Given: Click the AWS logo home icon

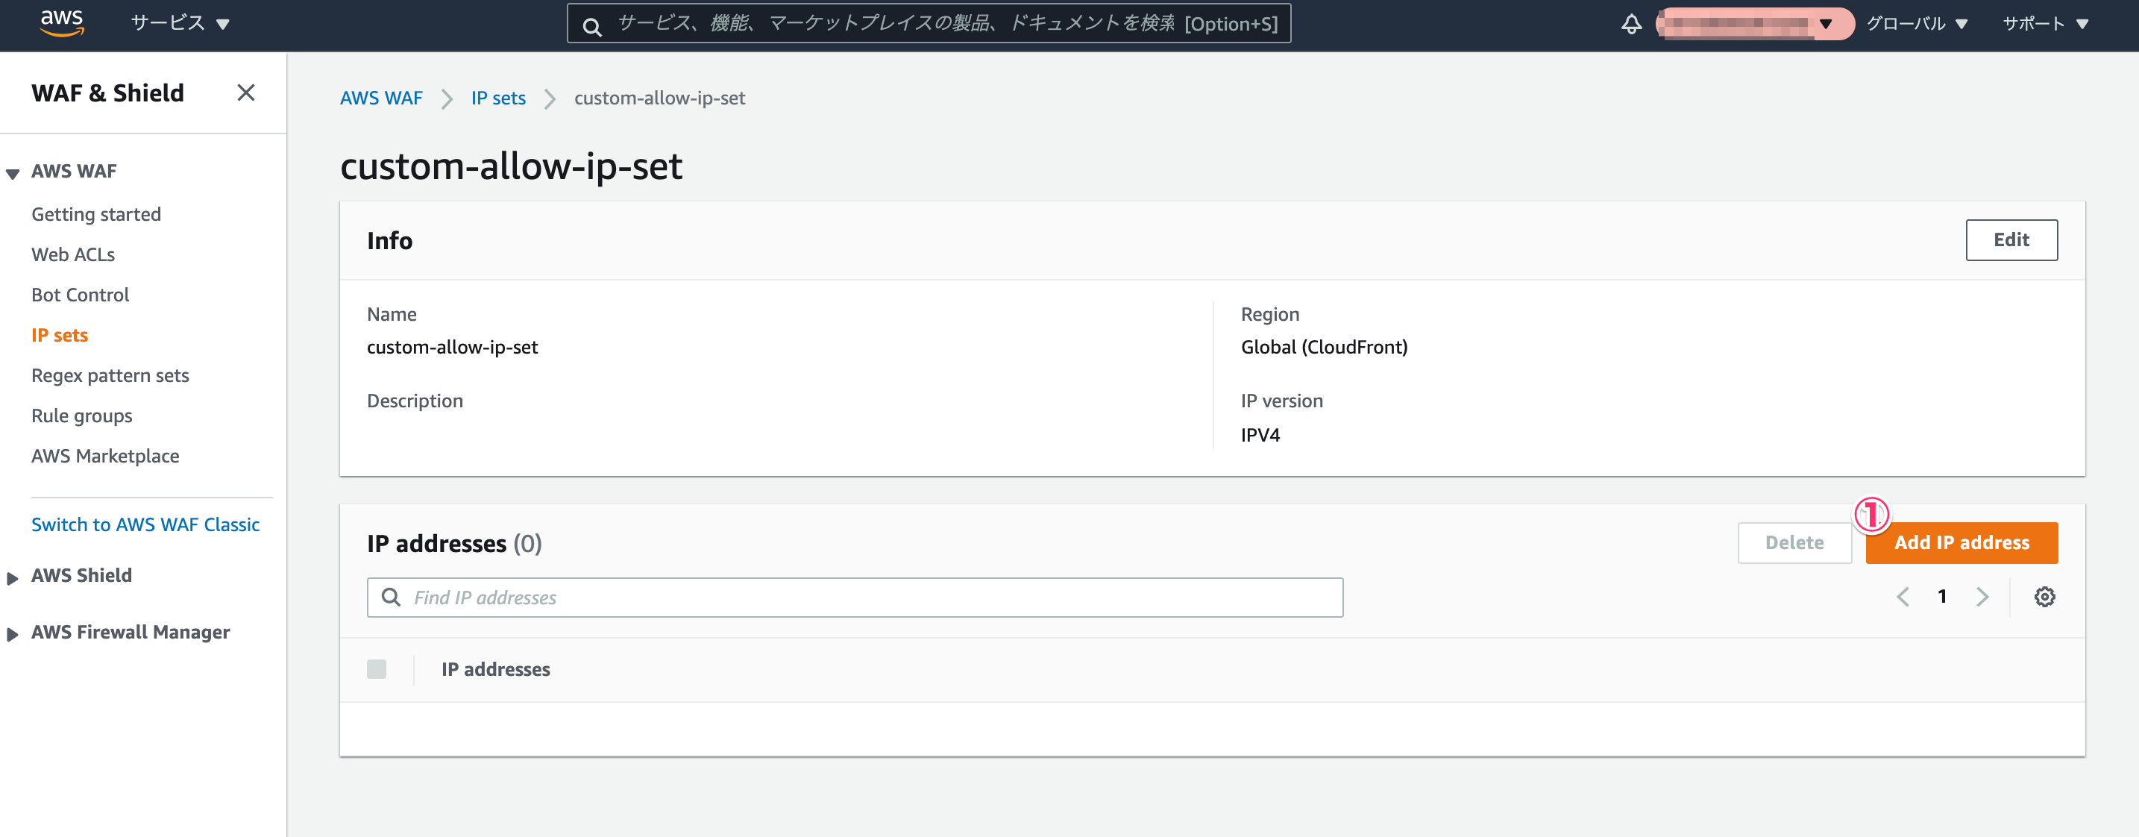Looking at the screenshot, I should tap(63, 23).
